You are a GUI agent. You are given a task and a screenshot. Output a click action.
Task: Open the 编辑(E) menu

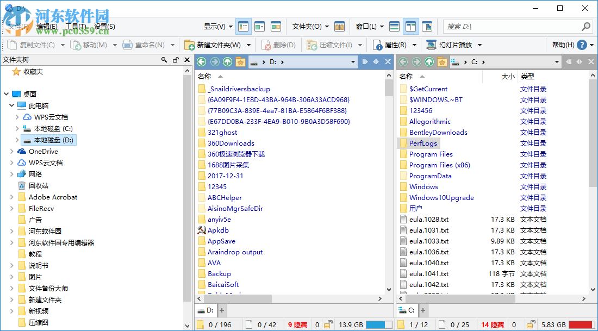46,26
